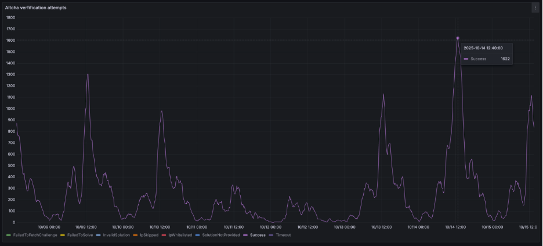Image resolution: width=543 pixels, height=246 pixels.
Task: Click the yellow FailedToSolve color swatch
Action: 63,235
